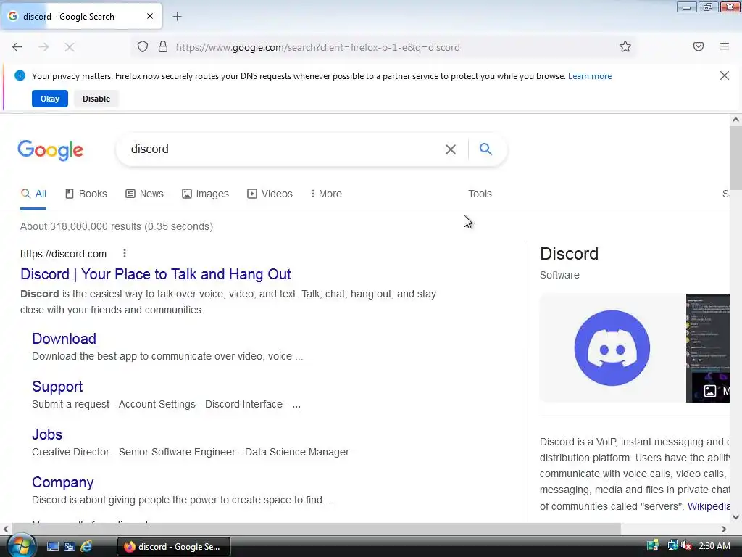742x557 pixels.
Task: Open the Learn more link about DNS
Action: (x=590, y=76)
